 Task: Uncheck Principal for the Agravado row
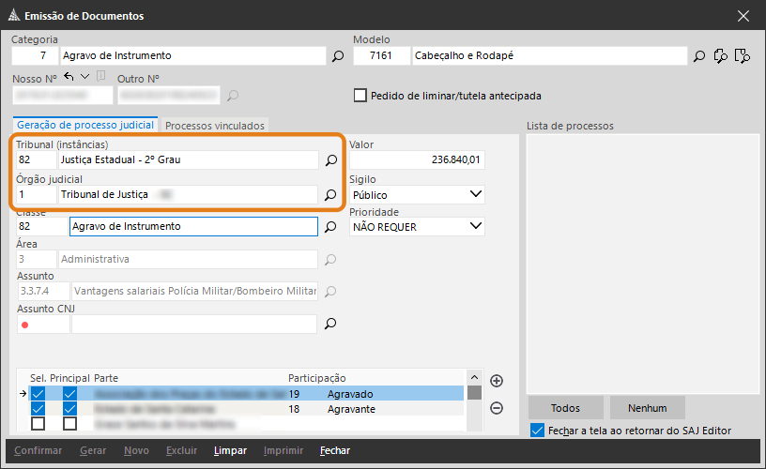[69, 393]
